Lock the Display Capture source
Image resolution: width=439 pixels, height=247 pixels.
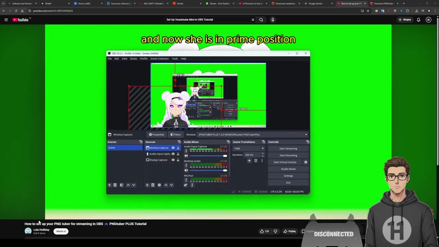[178, 160]
